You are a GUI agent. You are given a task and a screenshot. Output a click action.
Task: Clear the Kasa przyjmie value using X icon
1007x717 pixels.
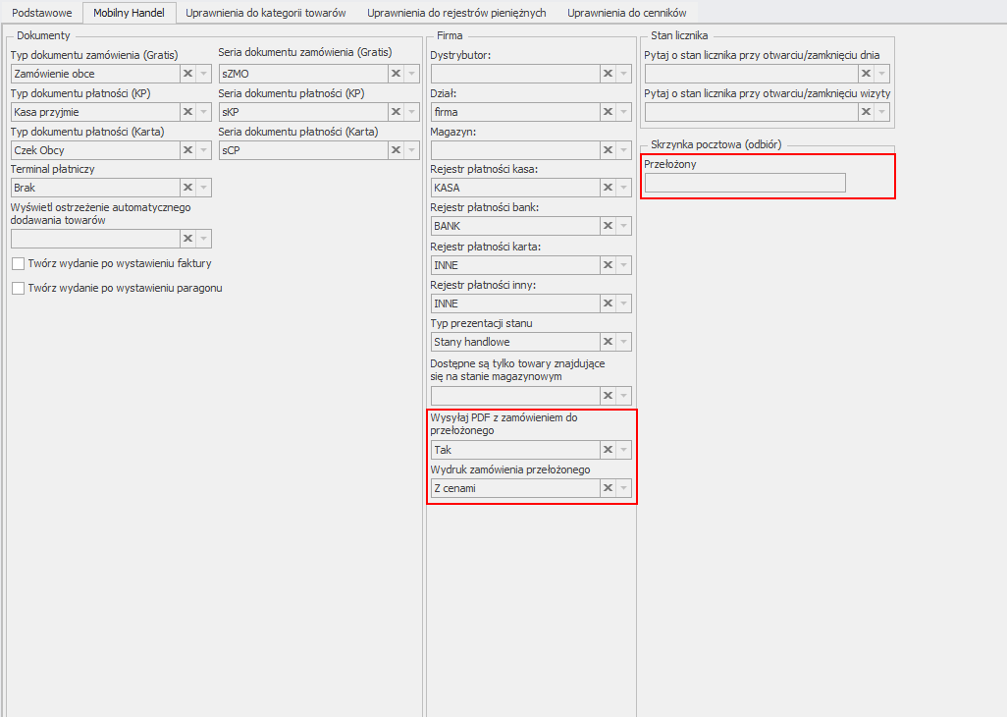(187, 112)
